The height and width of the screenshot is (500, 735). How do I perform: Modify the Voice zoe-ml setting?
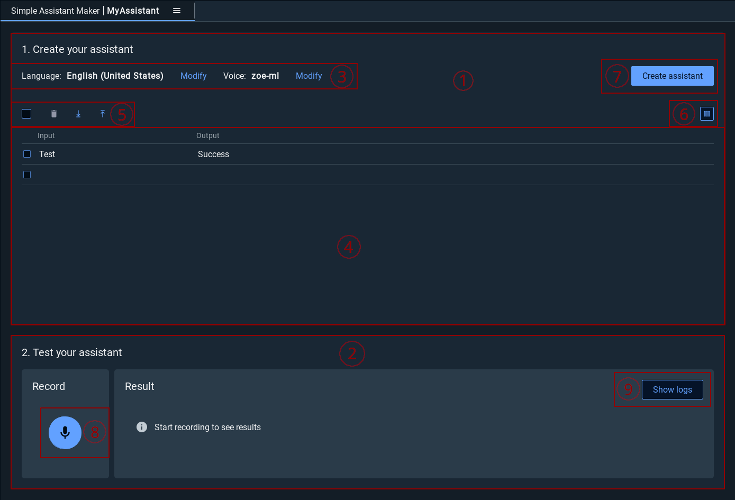coord(308,76)
